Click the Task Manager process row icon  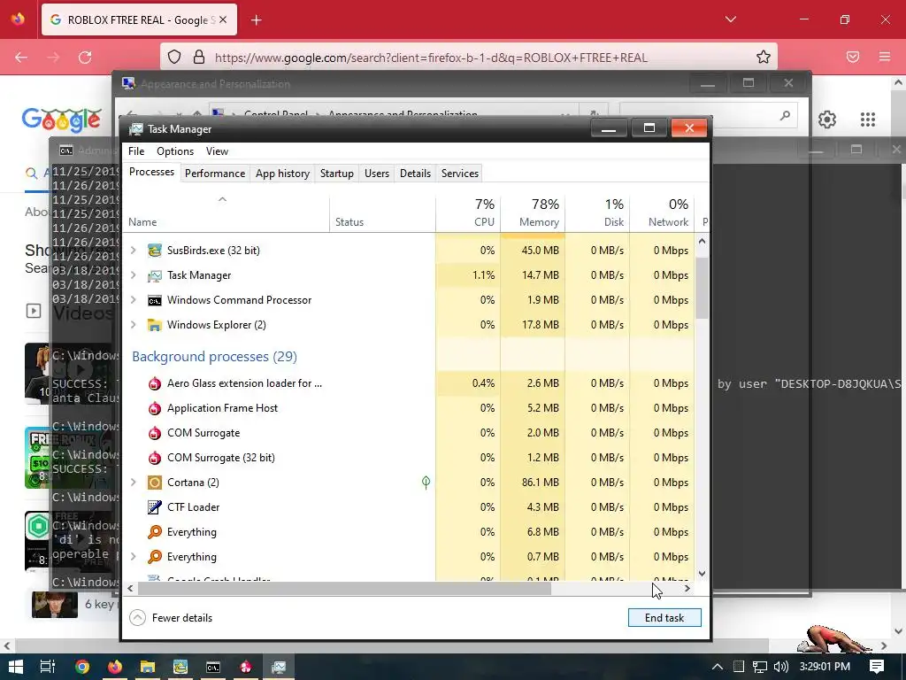coord(154,275)
